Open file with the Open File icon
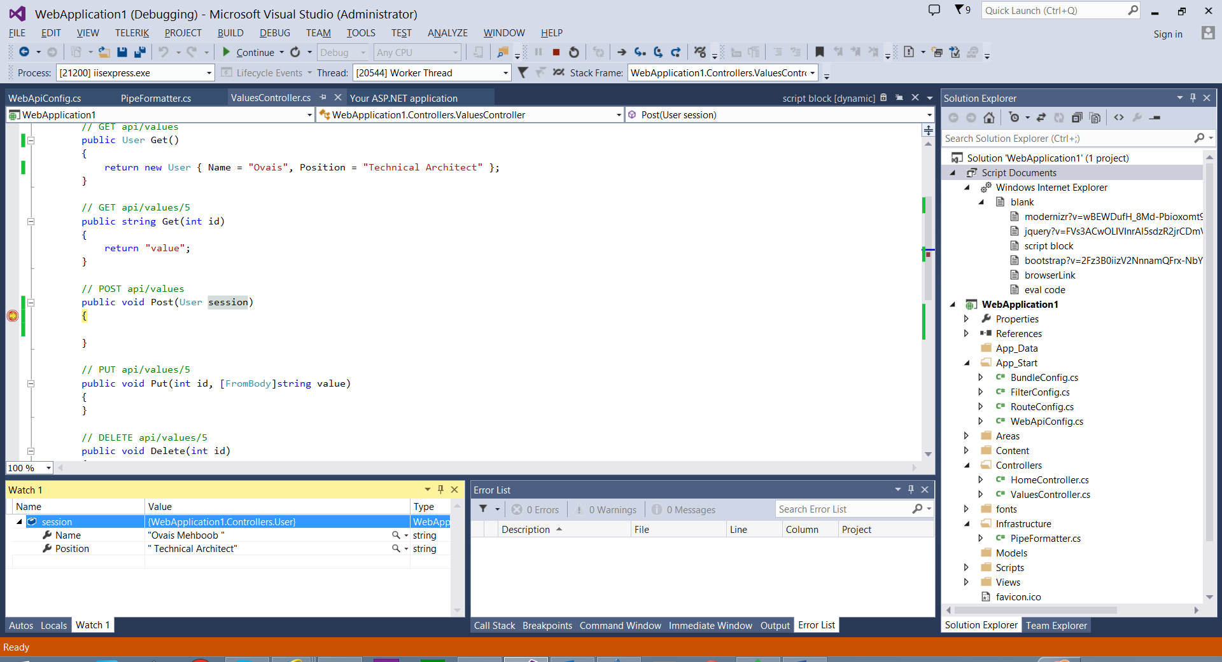The height and width of the screenshot is (662, 1222). (x=104, y=52)
